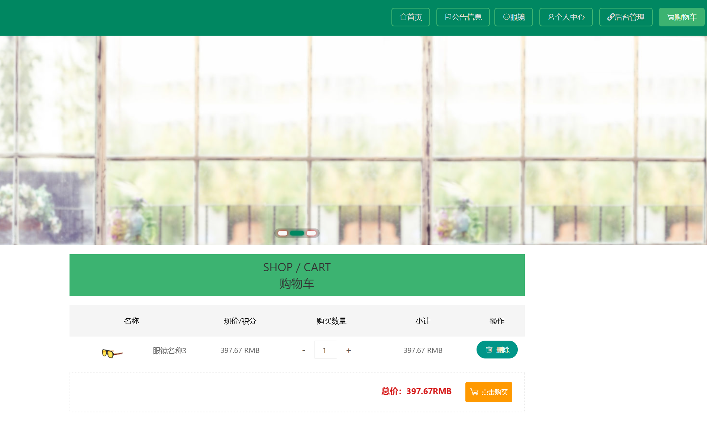Screen dimensions: 707x448
Task: Click the yellow glasses product thumbnail
Action: tap(112, 353)
